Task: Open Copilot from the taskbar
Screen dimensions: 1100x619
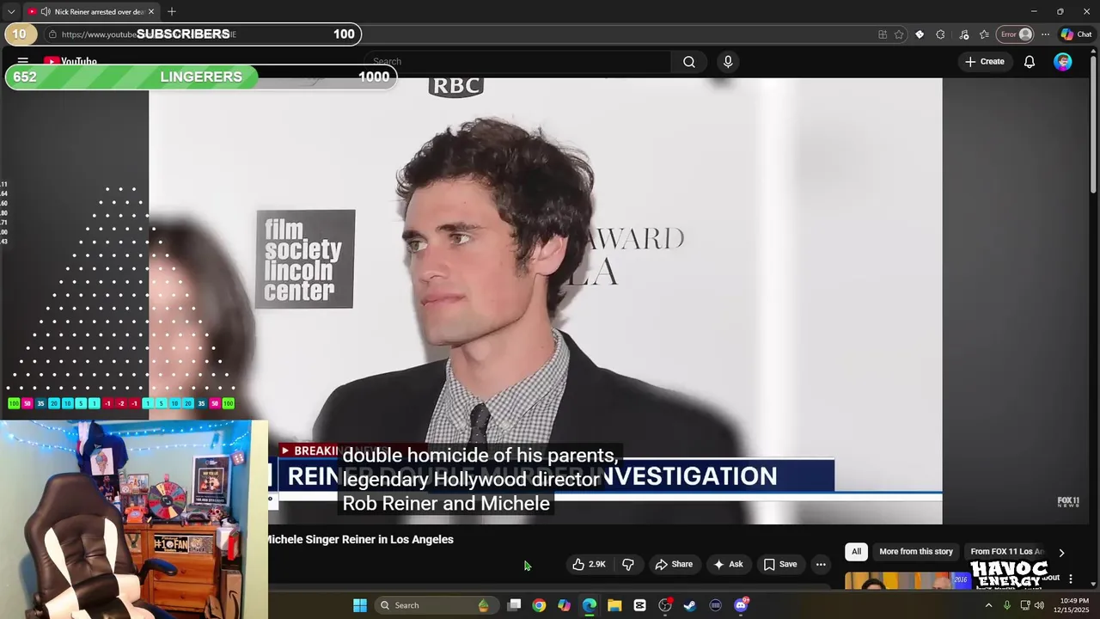Action: [x=564, y=605]
